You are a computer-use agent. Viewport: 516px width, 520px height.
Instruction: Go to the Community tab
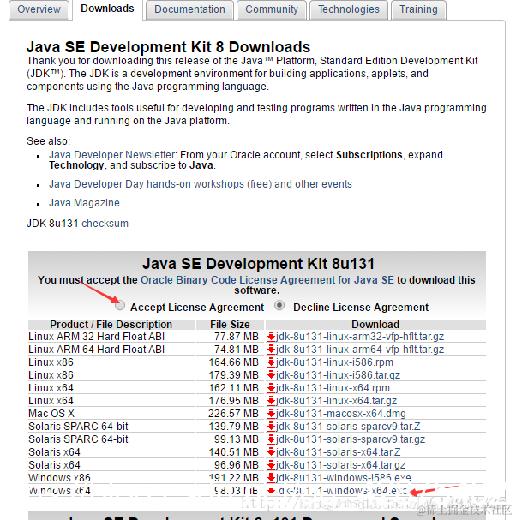point(272,9)
